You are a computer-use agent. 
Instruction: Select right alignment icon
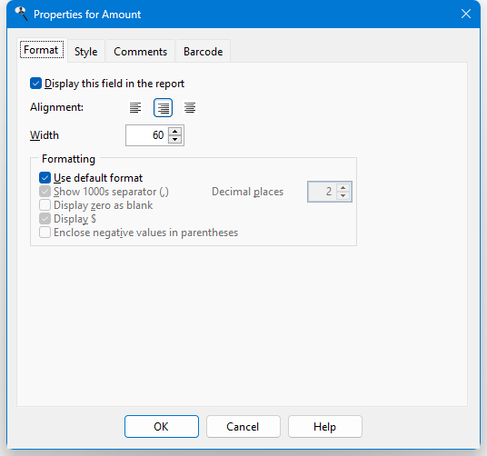point(163,108)
